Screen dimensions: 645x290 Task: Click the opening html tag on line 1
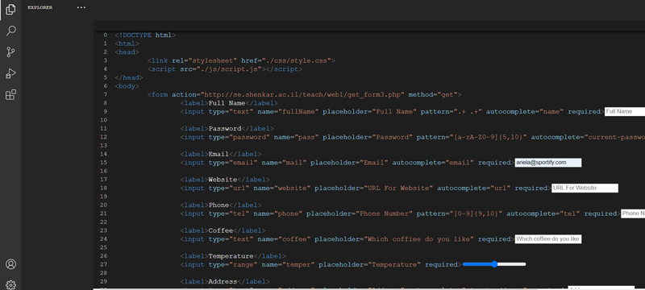click(x=127, y=43)
